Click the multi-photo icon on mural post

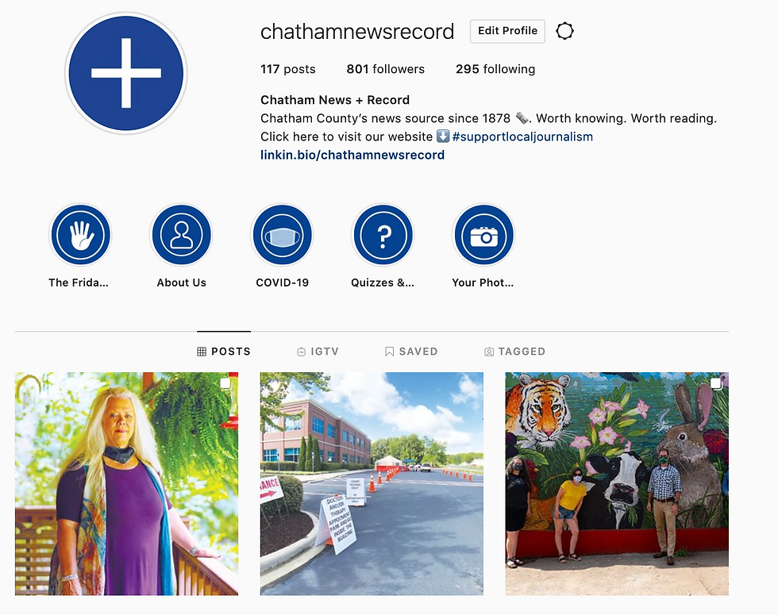click(x=715, y=383)
